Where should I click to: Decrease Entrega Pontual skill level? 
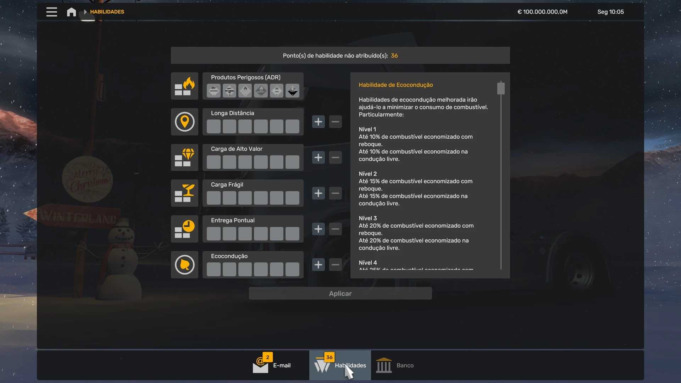[335, 229]
